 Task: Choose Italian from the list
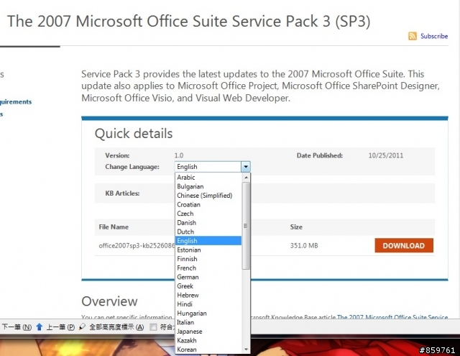coord(185,322)
